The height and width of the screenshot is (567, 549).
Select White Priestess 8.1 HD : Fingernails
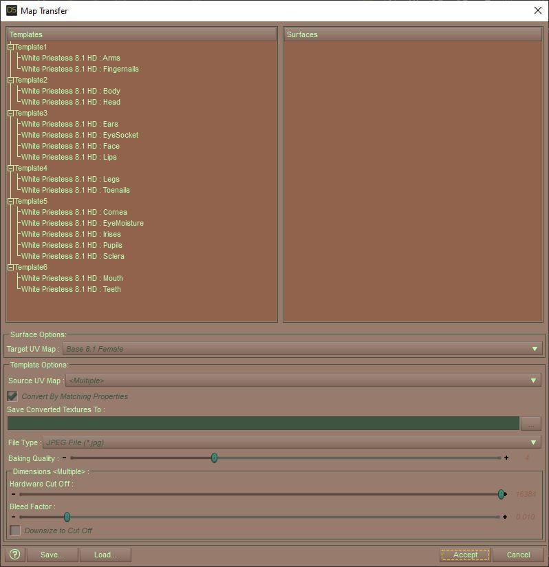[x=80, y=69]
